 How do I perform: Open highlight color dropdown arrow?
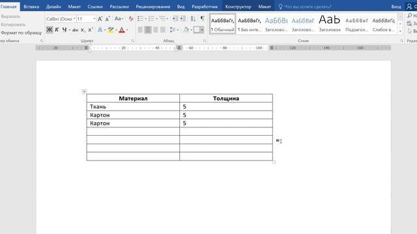(x=116, y=30)
